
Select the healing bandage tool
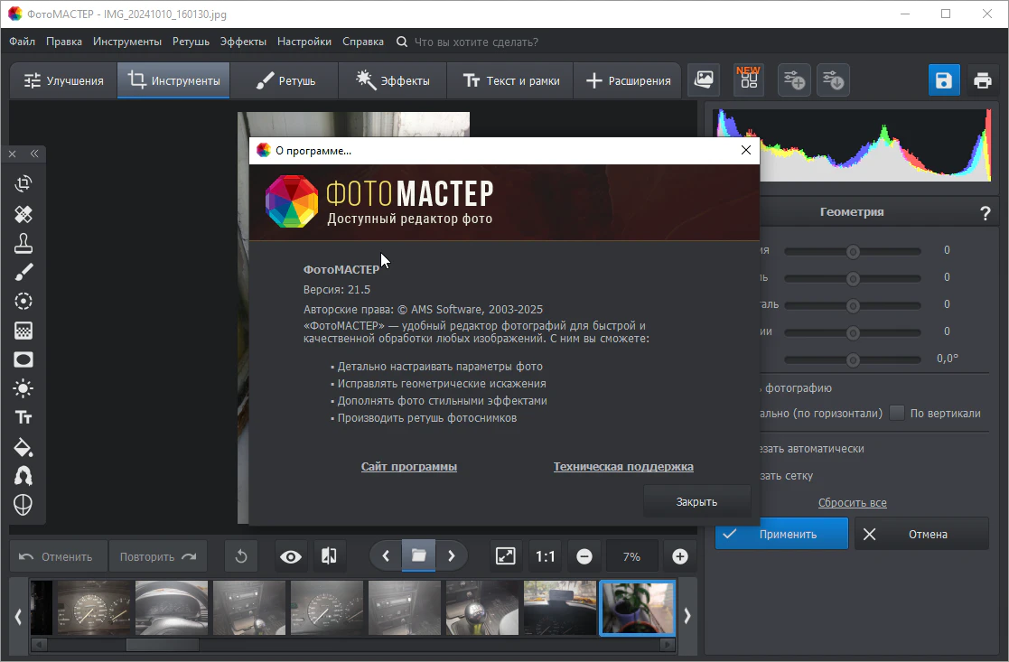point(23,214)
